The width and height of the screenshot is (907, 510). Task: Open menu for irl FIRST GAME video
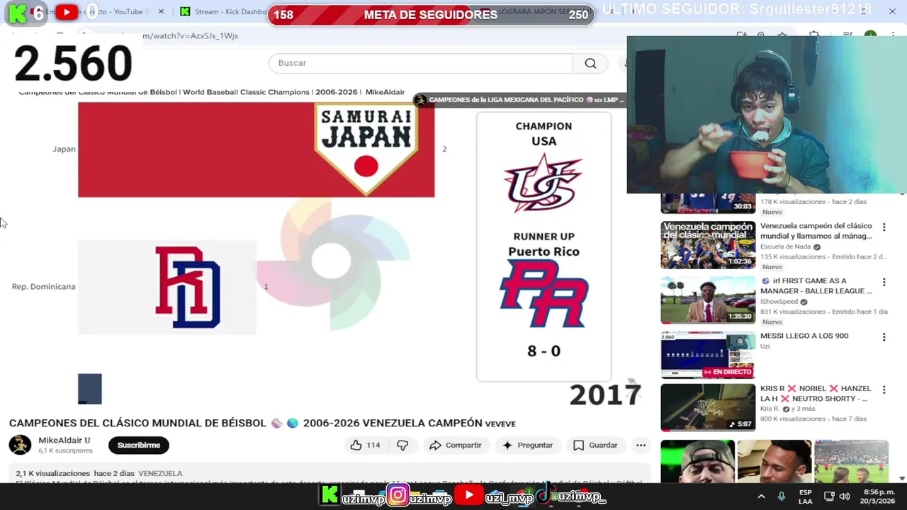(884, 282)
